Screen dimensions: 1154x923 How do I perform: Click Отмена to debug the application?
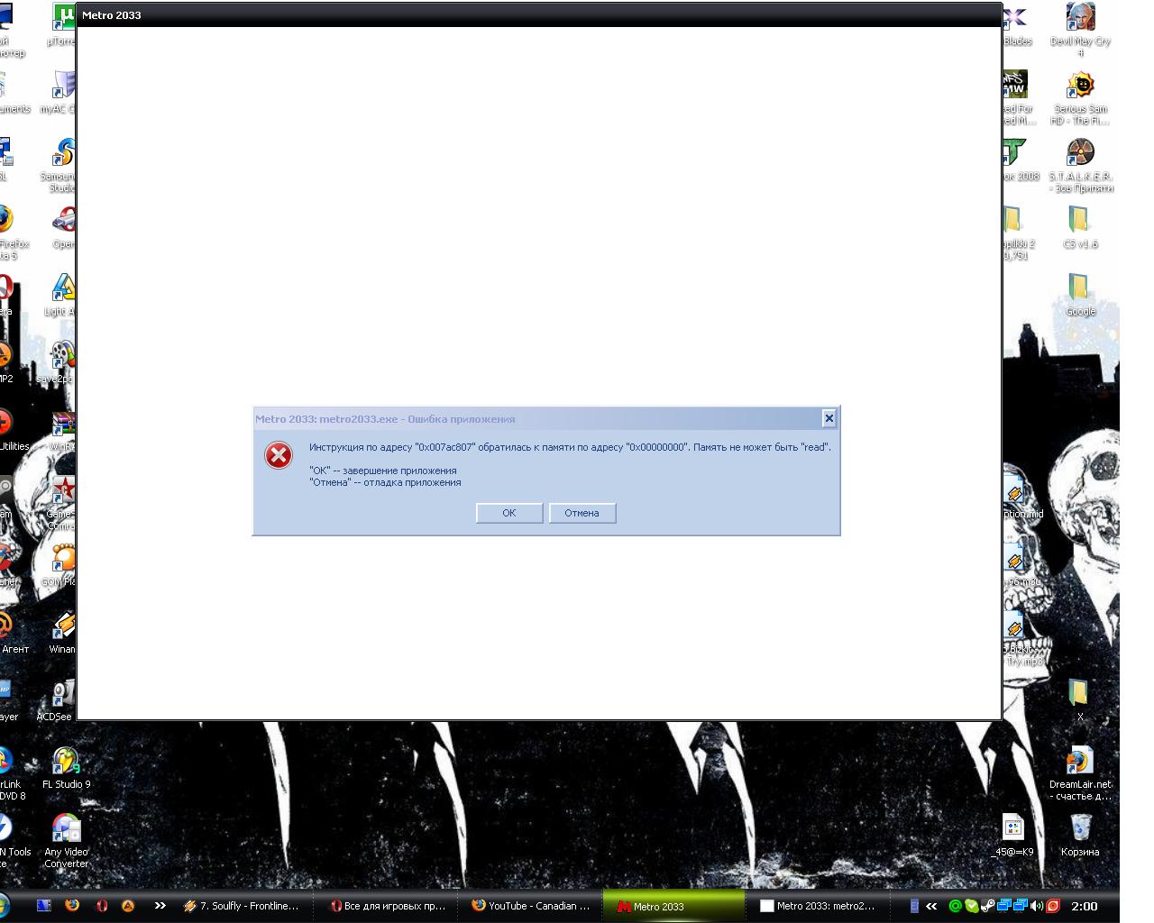click(x=582, y=513)
